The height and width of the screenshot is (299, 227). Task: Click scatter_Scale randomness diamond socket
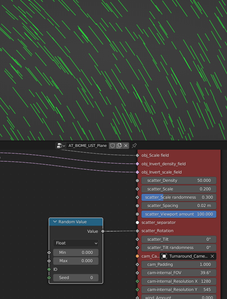tap(138, 197)
